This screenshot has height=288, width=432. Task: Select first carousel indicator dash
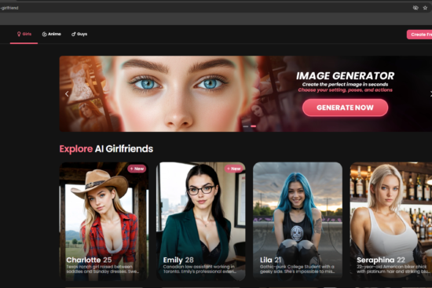click(246, 126)
